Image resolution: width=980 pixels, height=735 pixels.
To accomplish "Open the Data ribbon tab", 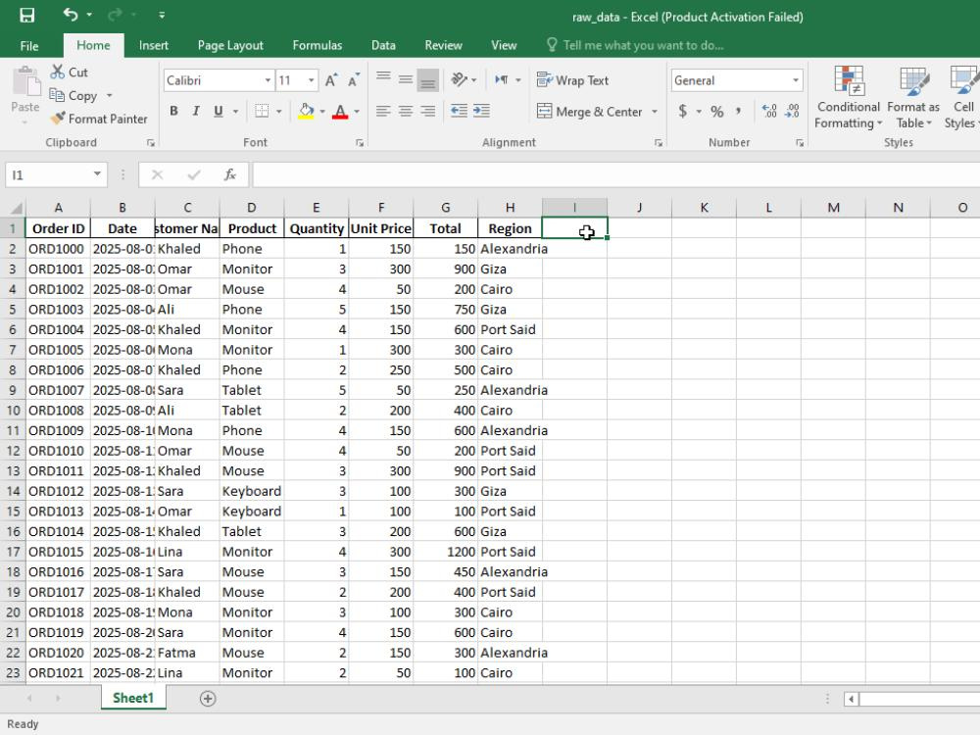I will (x=383, y=44).
